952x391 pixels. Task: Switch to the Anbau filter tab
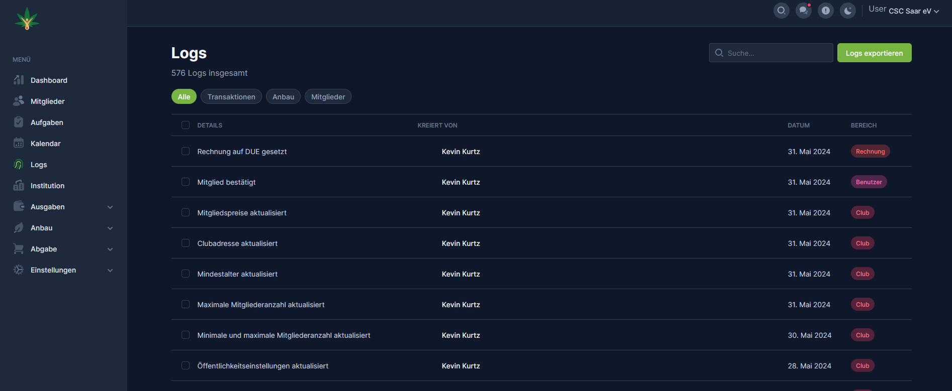point(283,97)
